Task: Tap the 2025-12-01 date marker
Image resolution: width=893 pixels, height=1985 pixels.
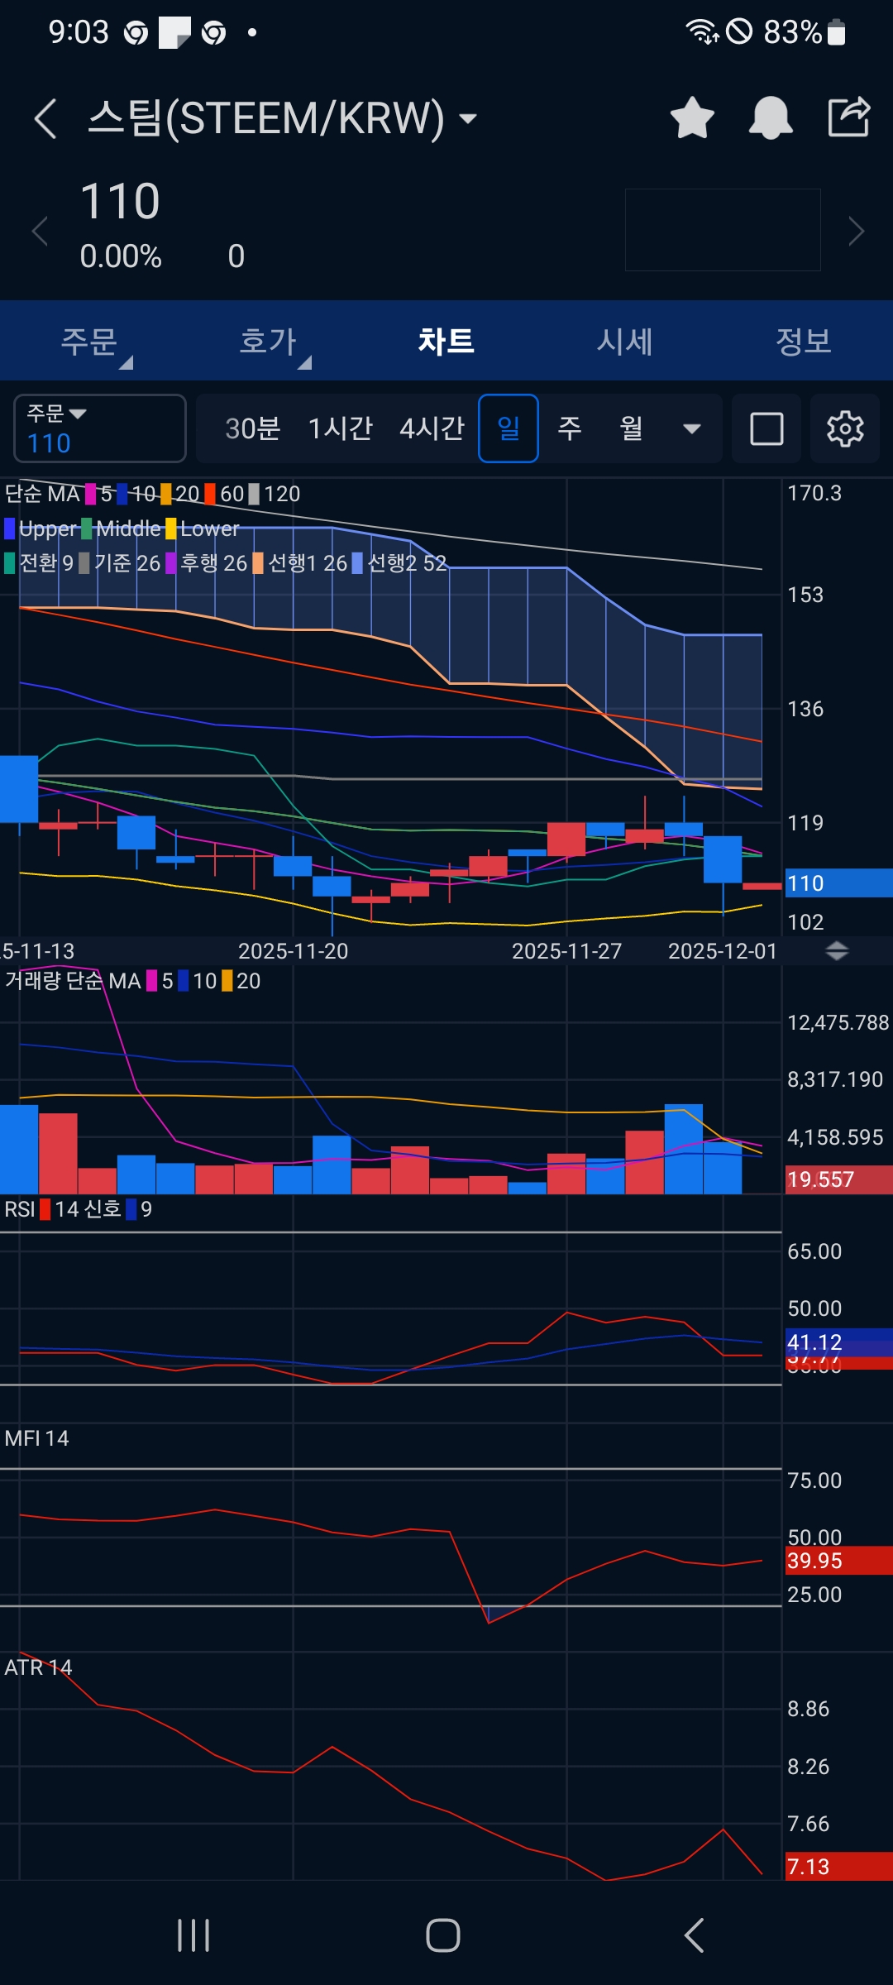Action: [x=723, y=951]
